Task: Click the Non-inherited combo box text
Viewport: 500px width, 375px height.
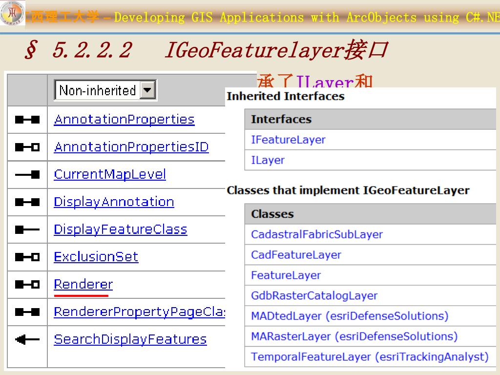Action: (x=97, y=90)
